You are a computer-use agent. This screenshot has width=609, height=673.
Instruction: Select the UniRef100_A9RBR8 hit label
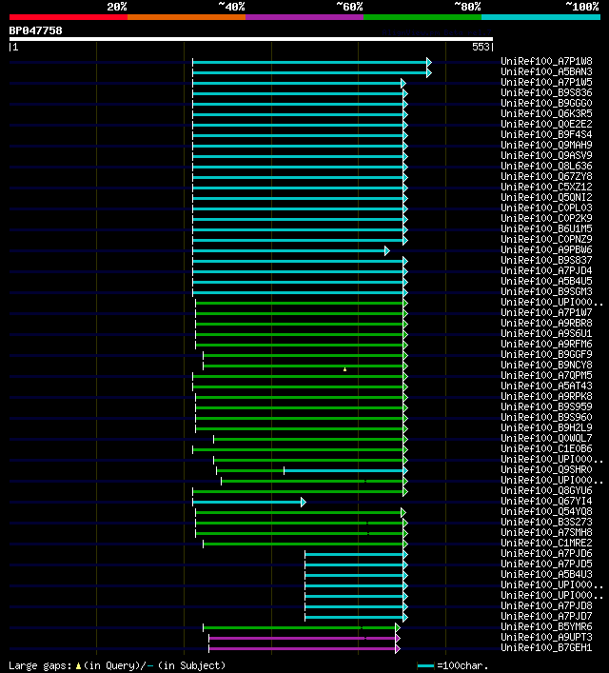pos(546,324)
